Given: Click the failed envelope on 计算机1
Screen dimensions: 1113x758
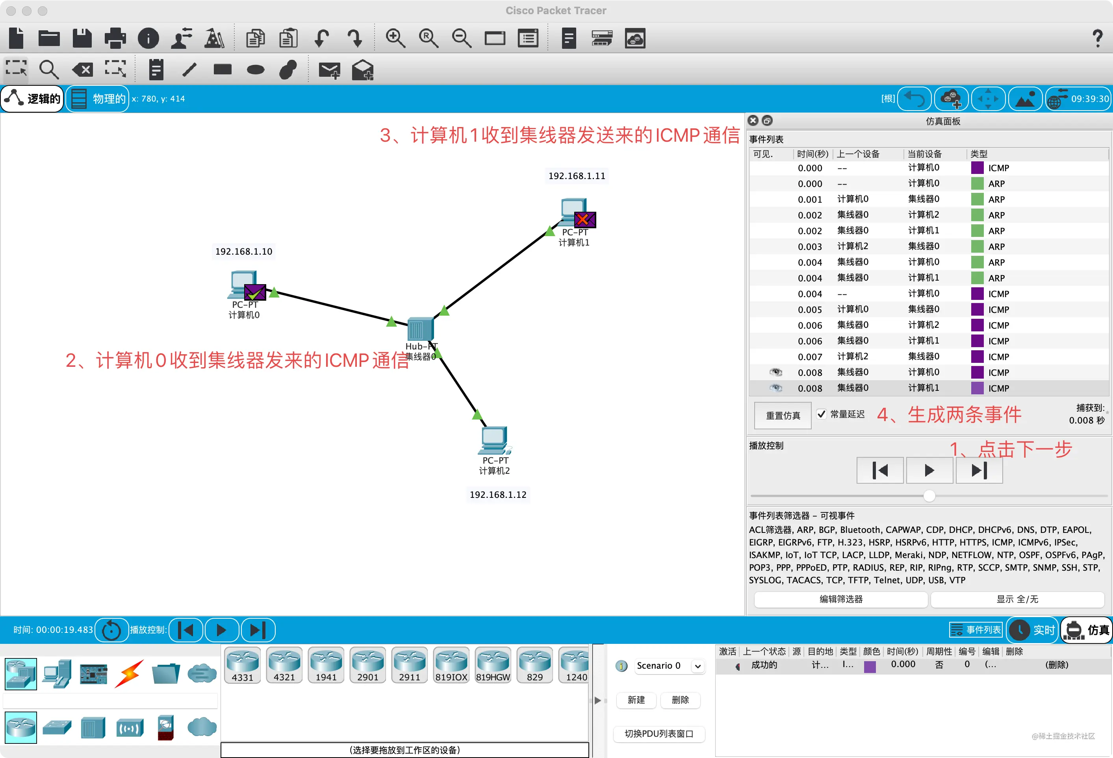Looking at the screenshot, I should (x=585, y=220).
